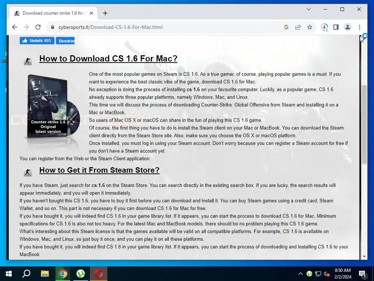Click the muted volume tray icon
The width and height of the screenshot is (374, 281).
point(327,274)
